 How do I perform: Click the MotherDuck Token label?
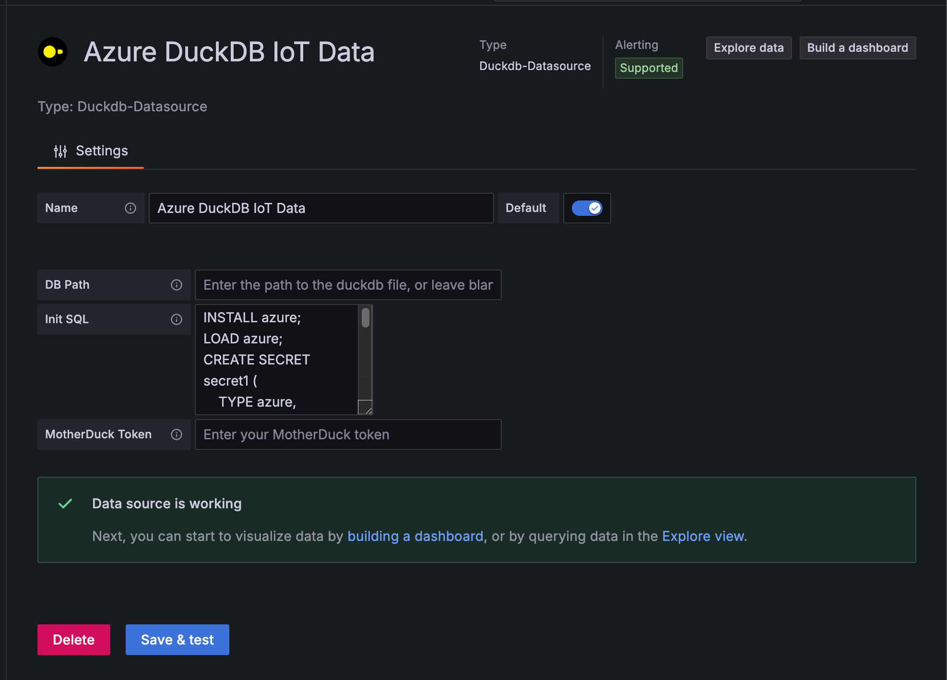(x=98, y=434)
